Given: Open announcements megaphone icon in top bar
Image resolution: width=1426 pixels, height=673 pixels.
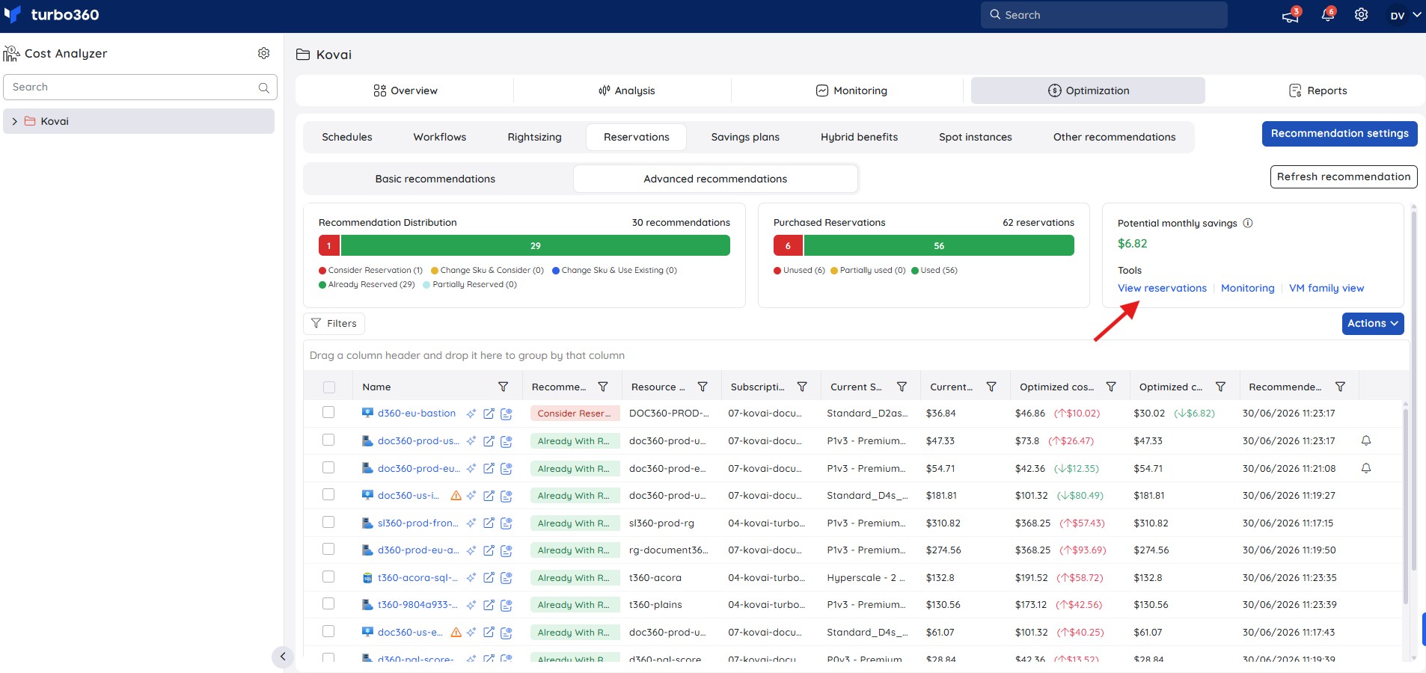Looking at the screenshot, I should click(1291, 15).
